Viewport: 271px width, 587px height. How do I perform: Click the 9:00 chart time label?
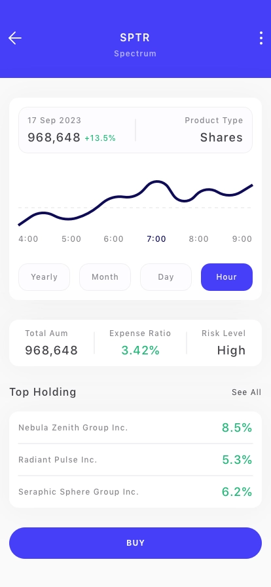coord(242,239)
